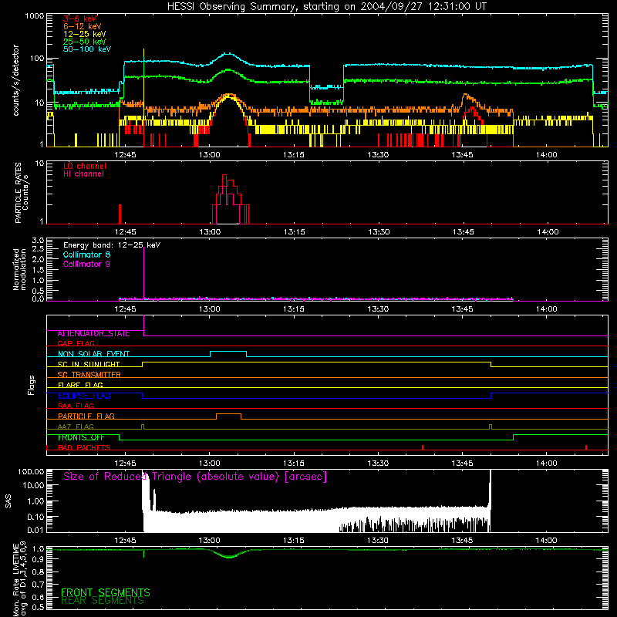Click the '3.0' tick on modulation axis

coord(38,241)
